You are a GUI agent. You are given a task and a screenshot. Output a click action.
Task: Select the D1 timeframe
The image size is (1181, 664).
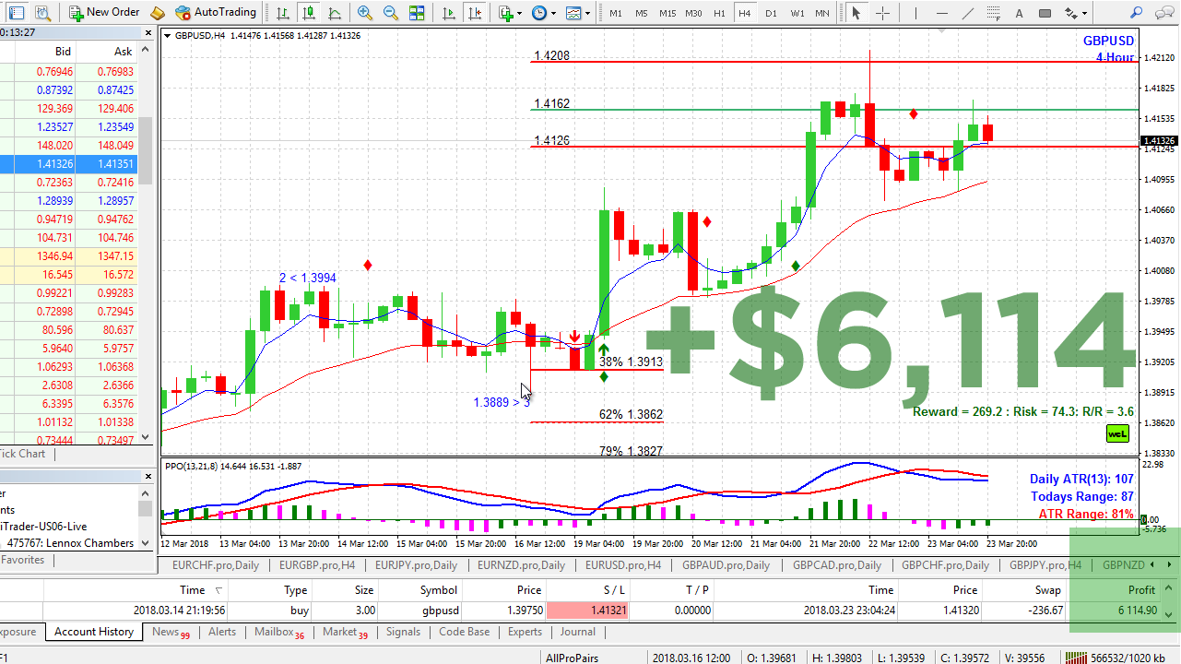[771, 13]
